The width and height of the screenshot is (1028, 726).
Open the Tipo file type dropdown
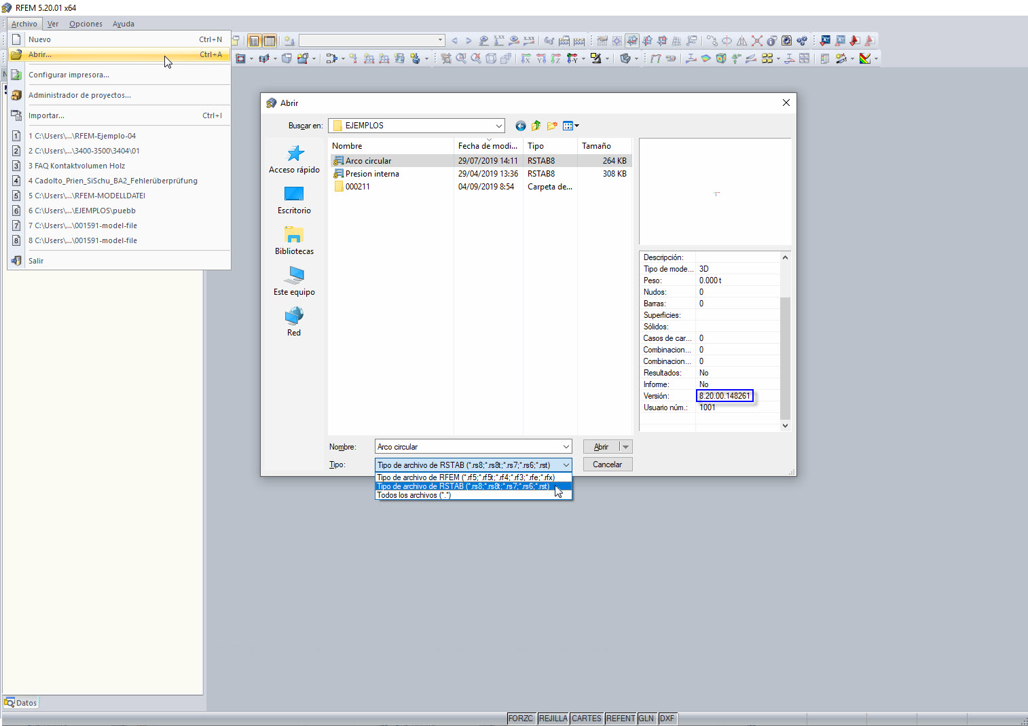[x=566, y=465]
